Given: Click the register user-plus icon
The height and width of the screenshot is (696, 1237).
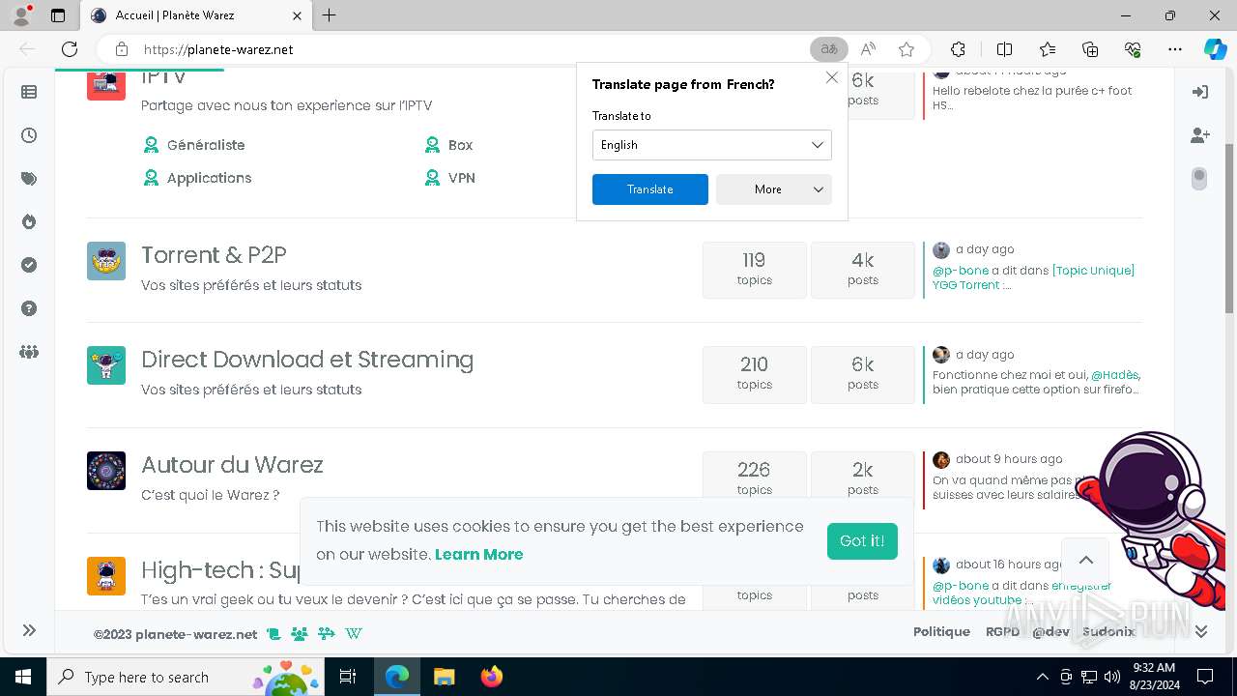Looking at the screenshot, I should pos(1200,135).
